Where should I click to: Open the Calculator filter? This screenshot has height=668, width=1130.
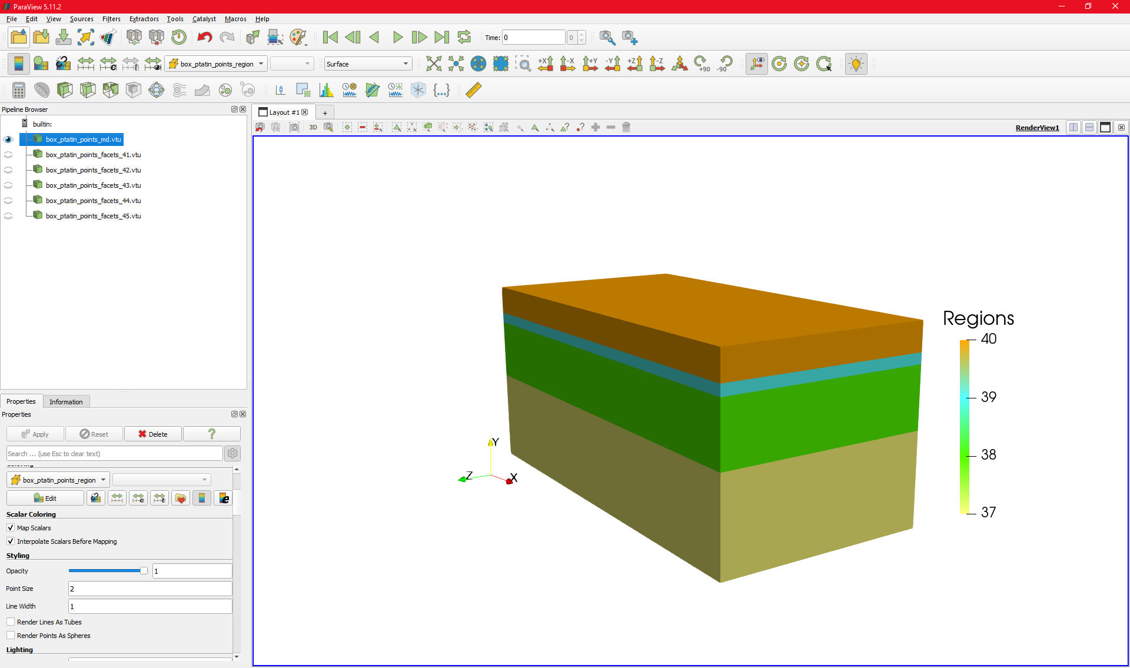pos(19,90)
